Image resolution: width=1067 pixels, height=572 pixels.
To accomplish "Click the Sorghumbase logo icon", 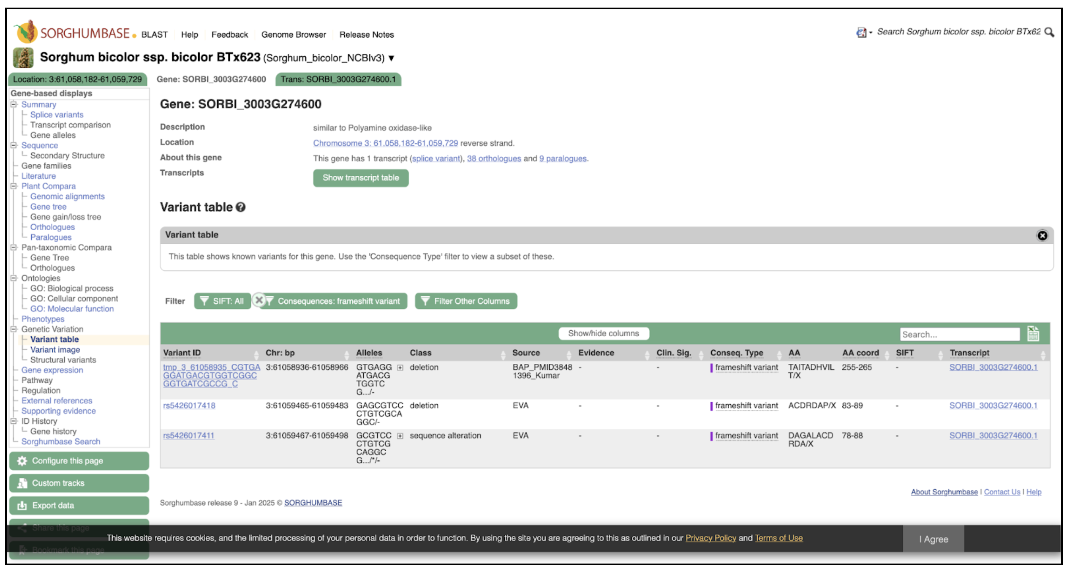I will pyautogui.click(x=27, y=32).
